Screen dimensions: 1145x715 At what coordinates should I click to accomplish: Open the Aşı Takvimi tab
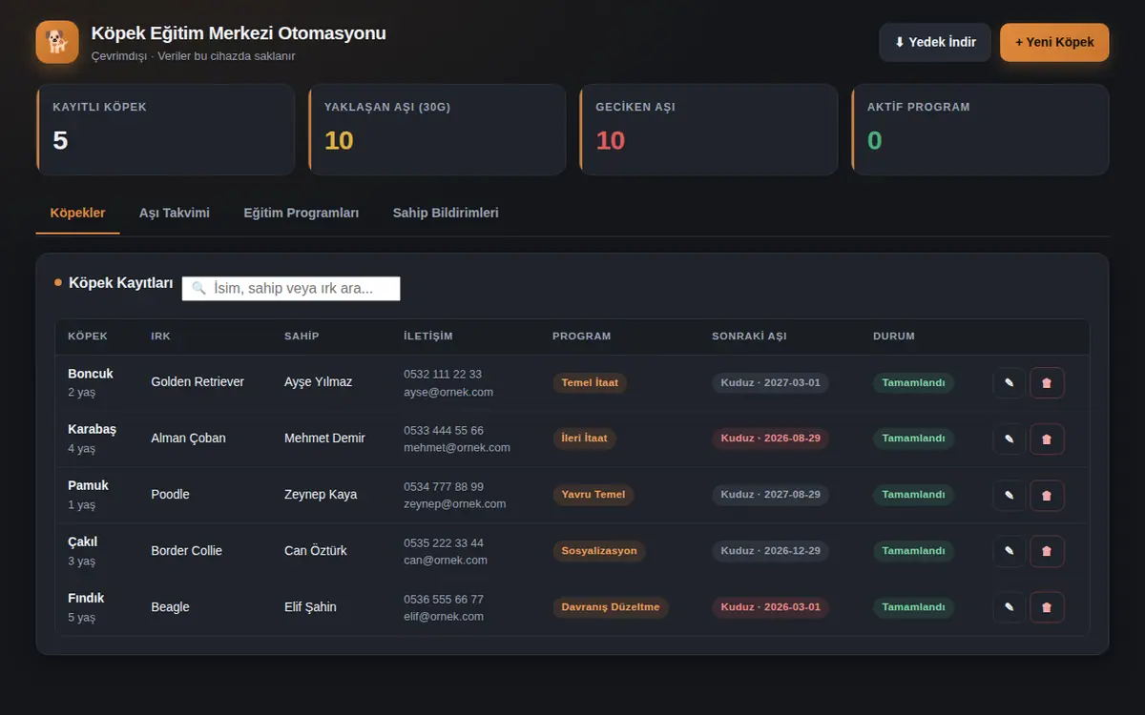tap(175, 213)
